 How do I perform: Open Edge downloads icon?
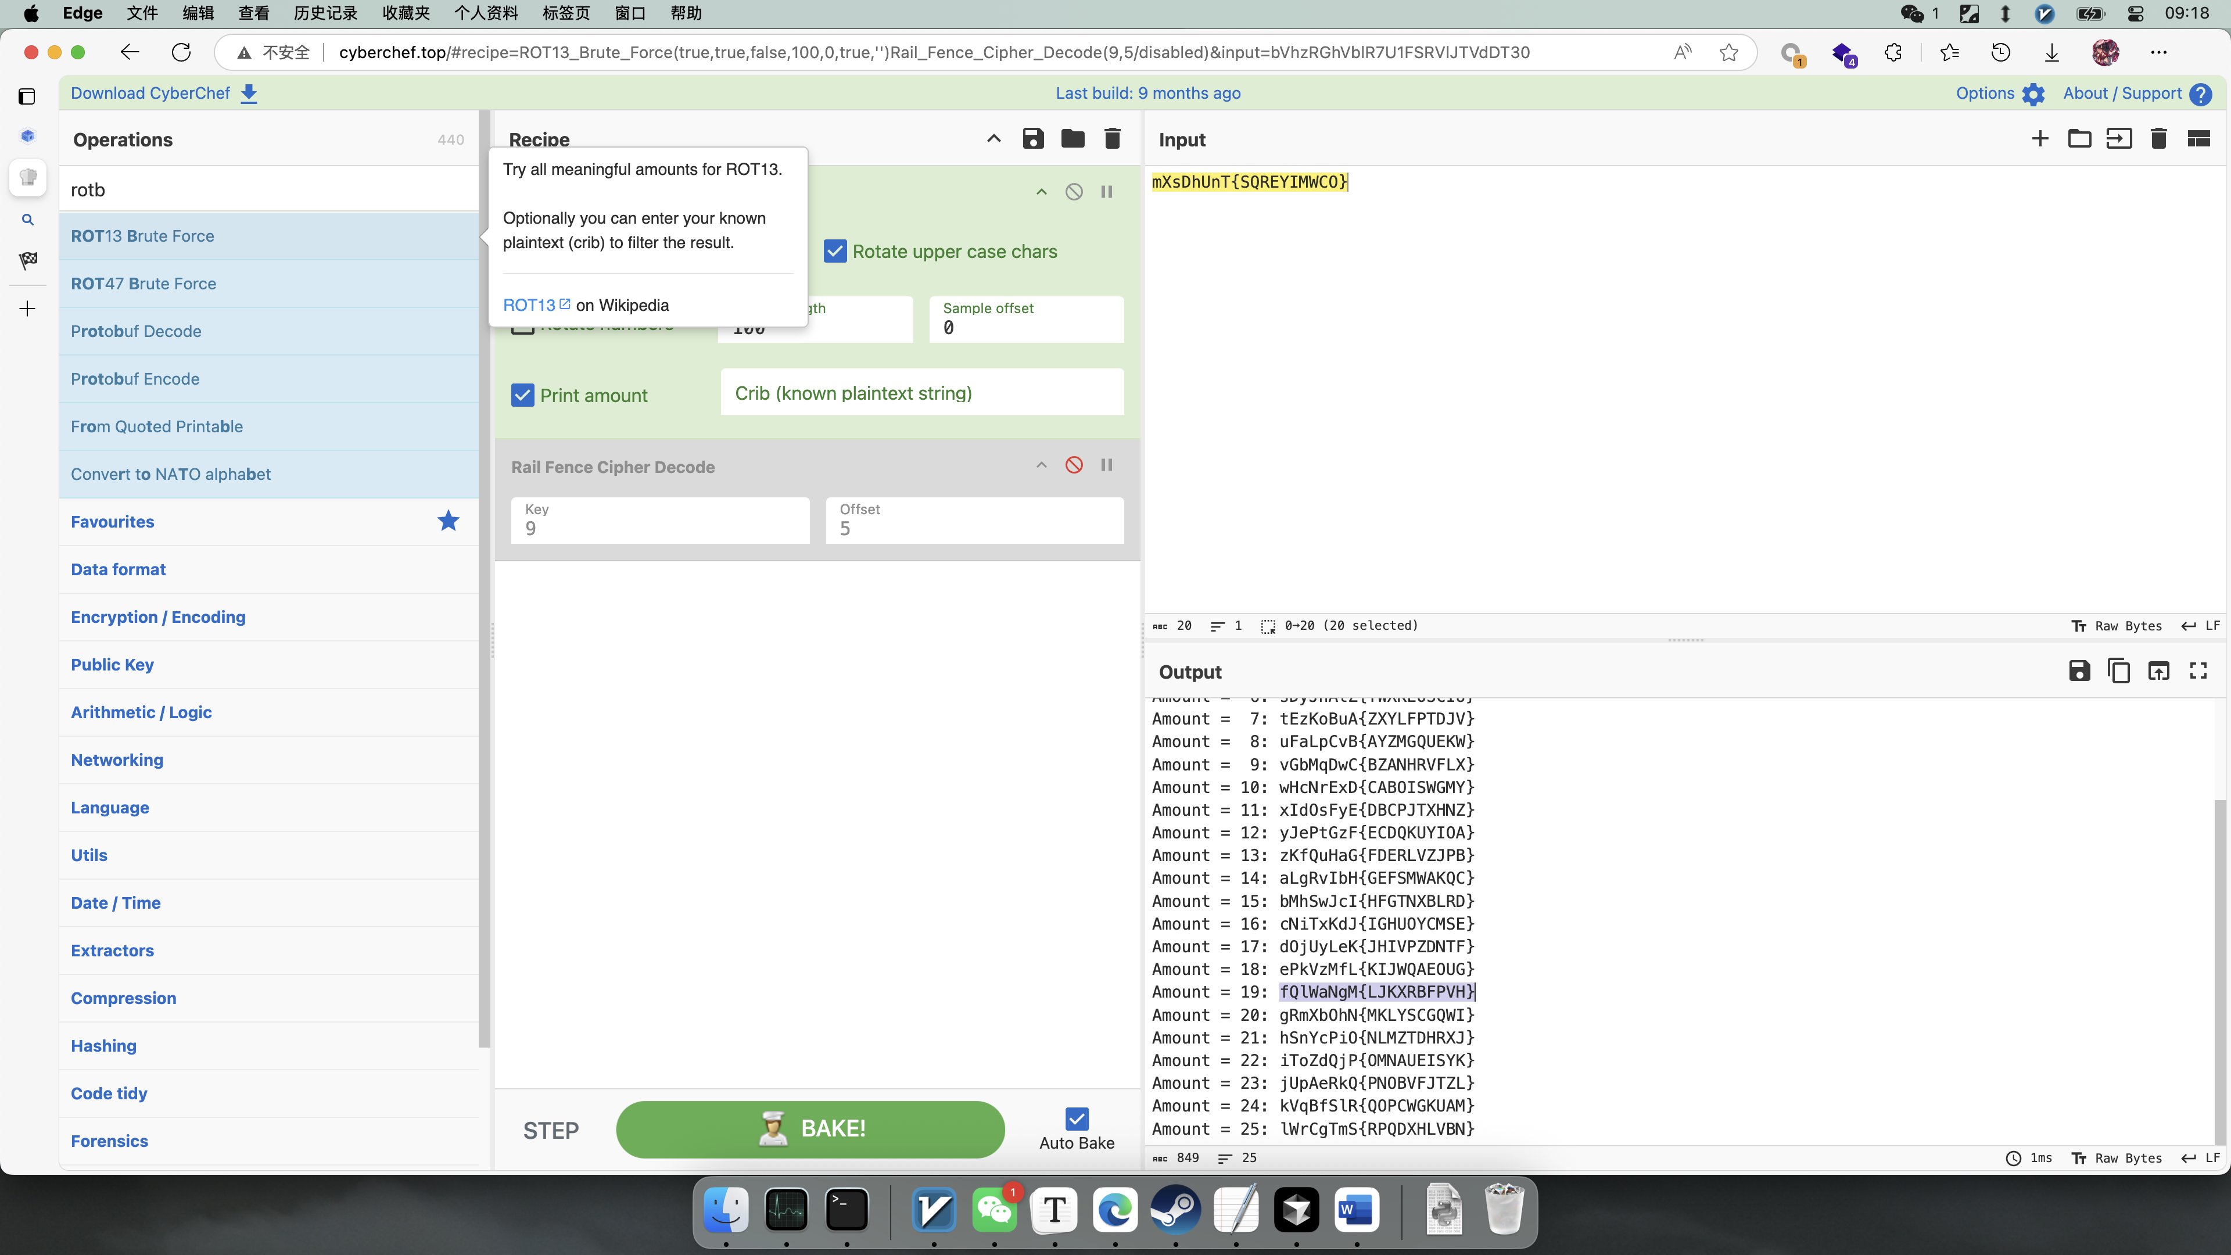coord(2051,53)
